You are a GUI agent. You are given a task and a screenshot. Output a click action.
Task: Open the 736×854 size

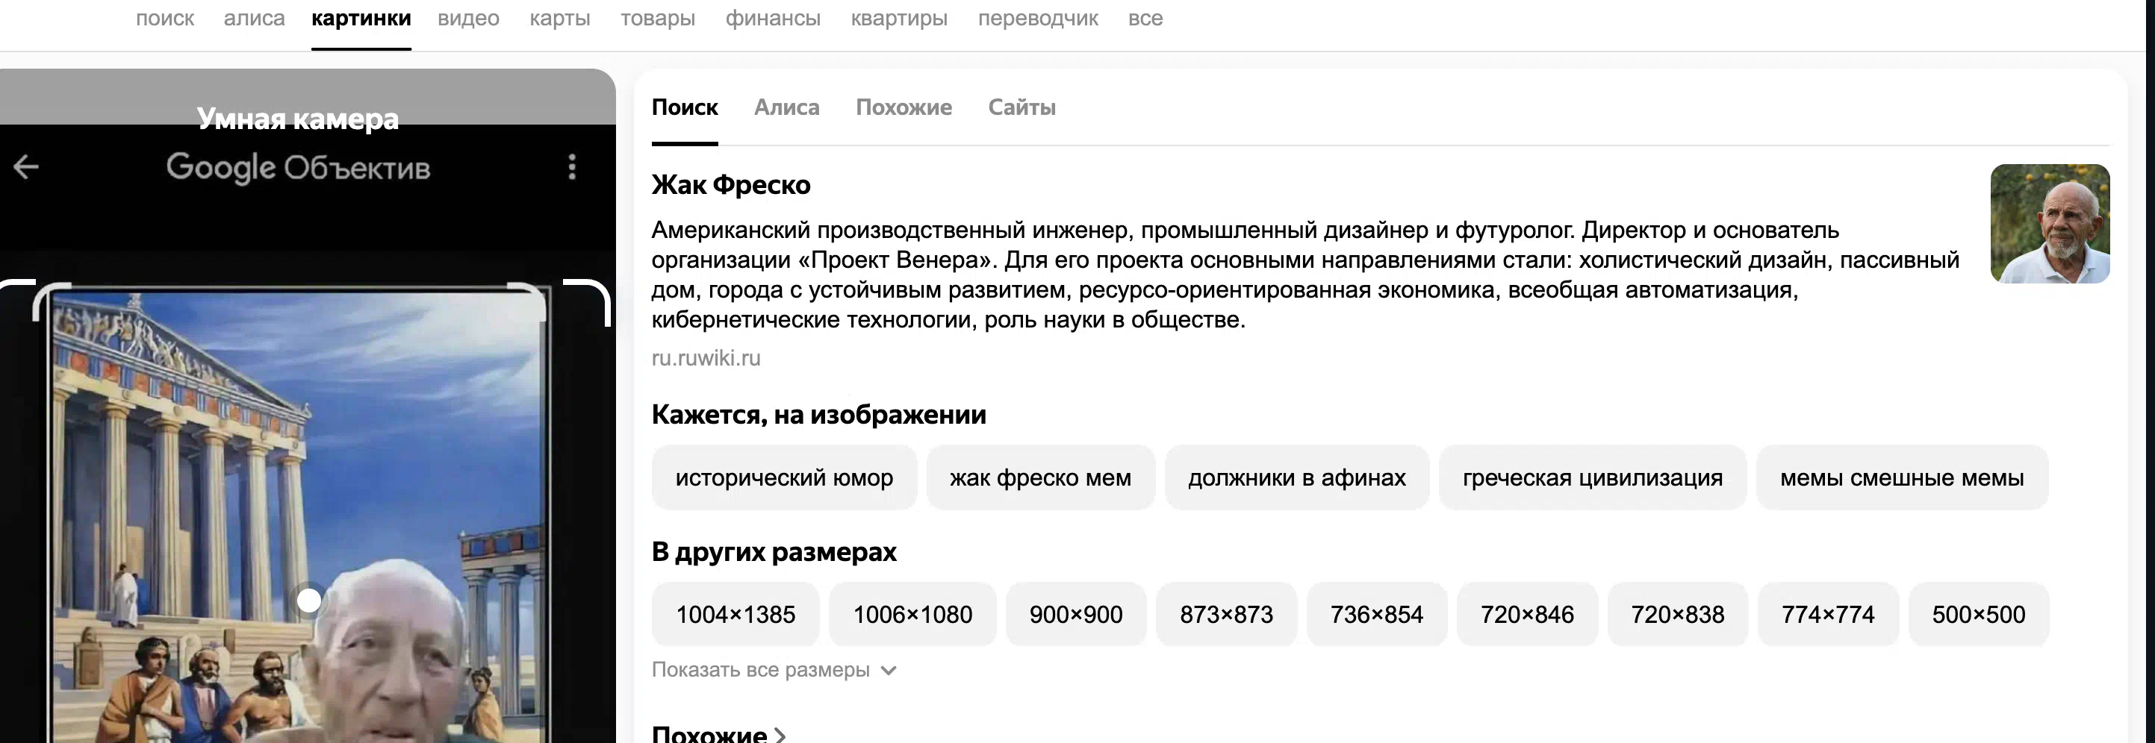pos(1377,614)
